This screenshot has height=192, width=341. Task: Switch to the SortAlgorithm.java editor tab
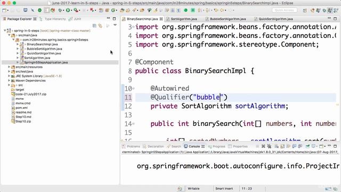pos(182,19)
